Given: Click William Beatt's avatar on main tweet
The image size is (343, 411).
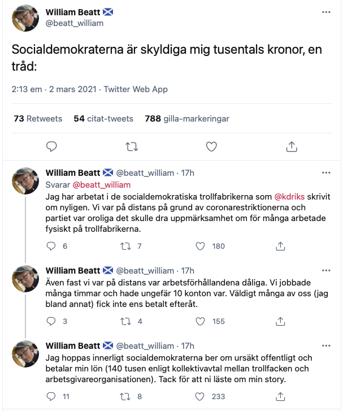Looking at the screenshot, I should (x=26, y=18).
